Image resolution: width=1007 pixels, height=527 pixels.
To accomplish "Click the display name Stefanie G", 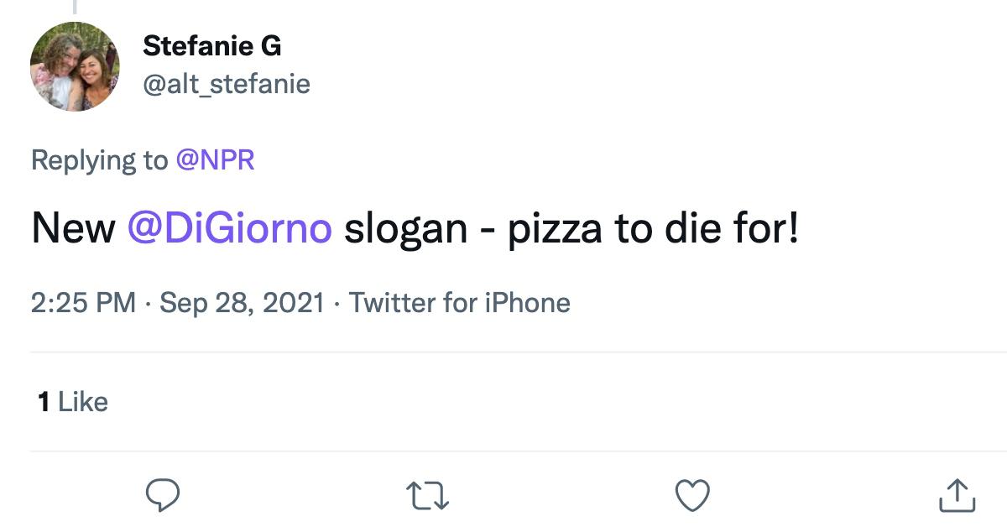I will [x=211, y=46].
